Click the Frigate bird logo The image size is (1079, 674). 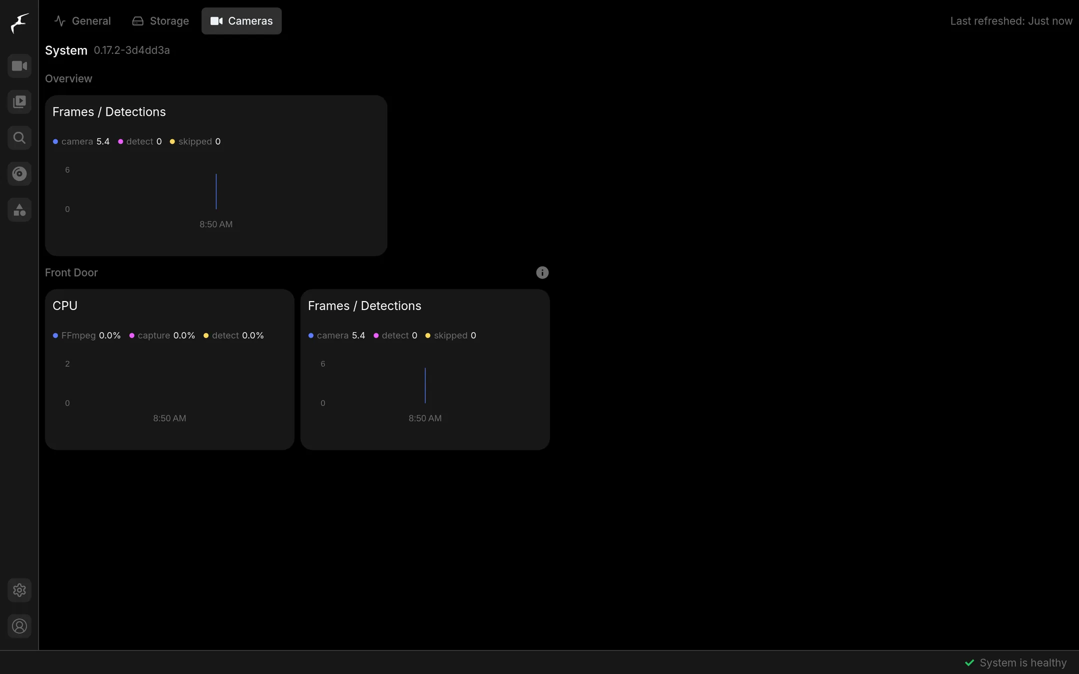[x=19, y=23]
